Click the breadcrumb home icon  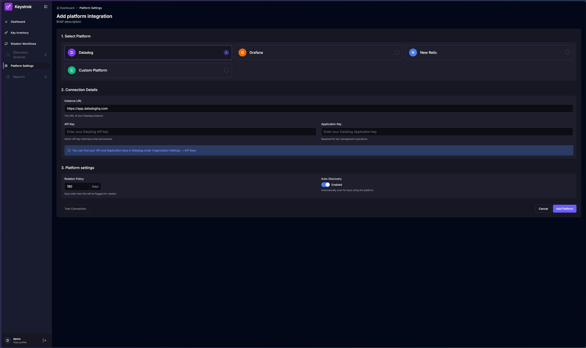[58, 8]
